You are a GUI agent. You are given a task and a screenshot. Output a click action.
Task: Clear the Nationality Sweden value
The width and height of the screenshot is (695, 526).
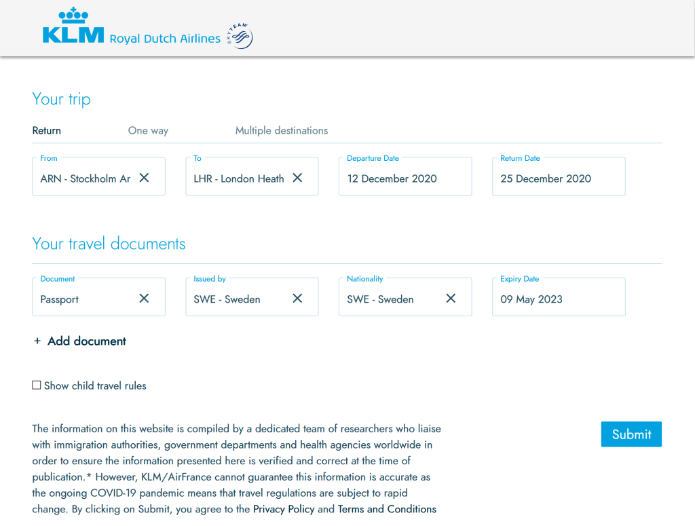pyautogui.click(x=451, y=299)
